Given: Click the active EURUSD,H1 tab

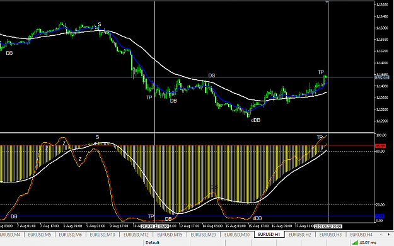Looking at the screenshot, I should tap(269, 234).
